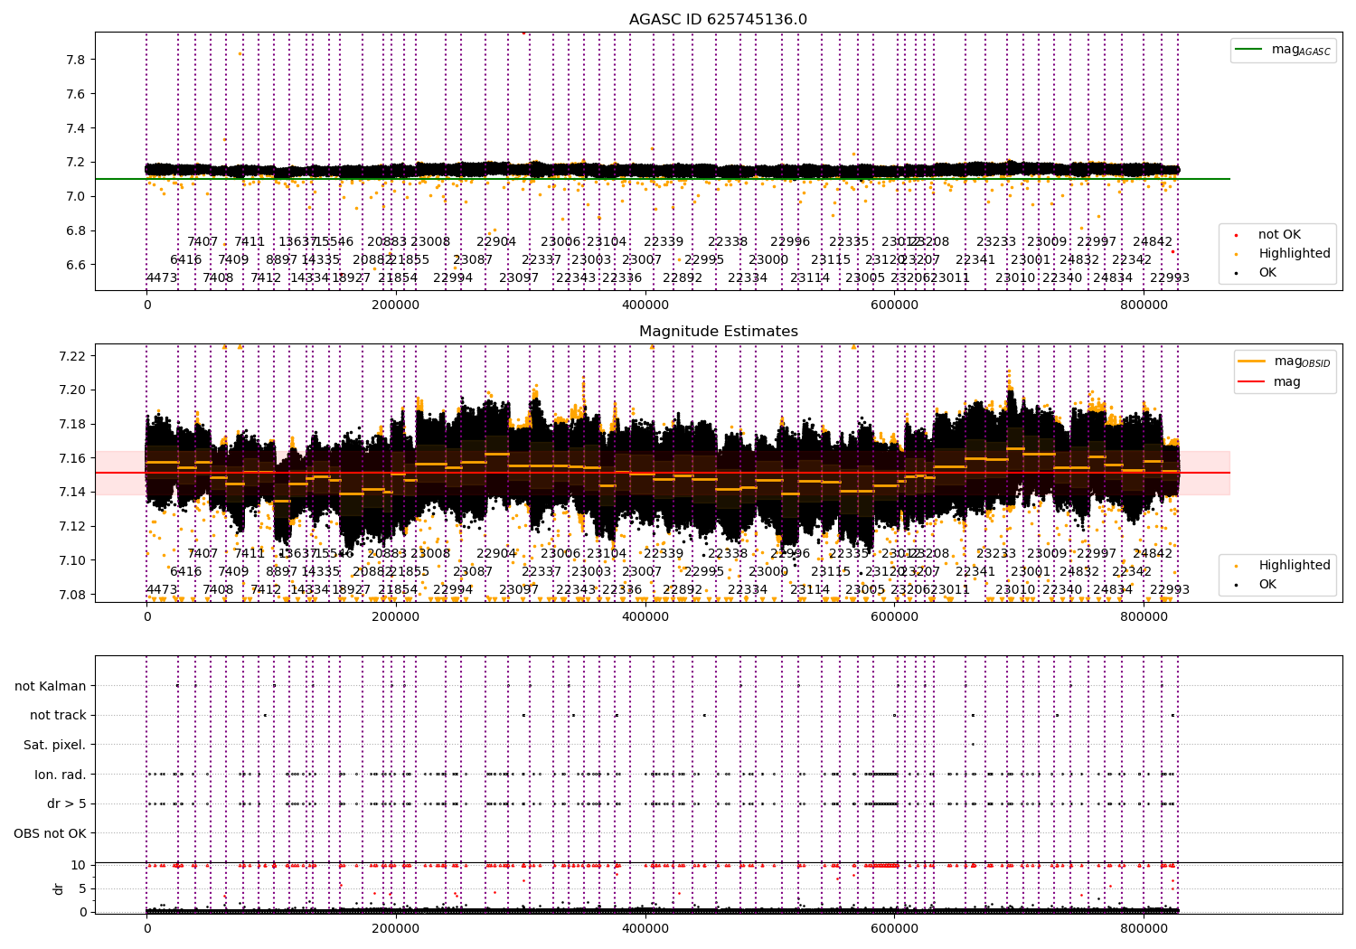Select the 'not OK' legend entry in top plot
This screenshot has width=1356, height=949.
point(1279,235)
